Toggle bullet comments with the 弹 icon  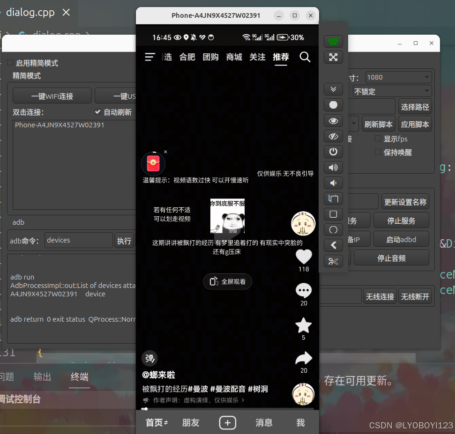click(150, 358)
